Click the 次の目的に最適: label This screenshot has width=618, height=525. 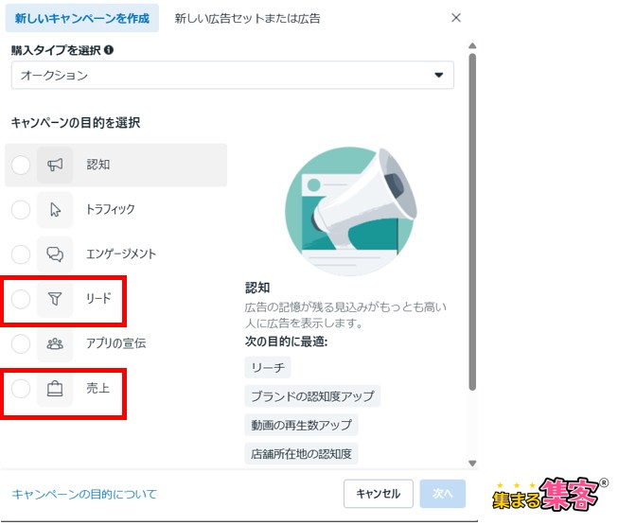pyautogui.click(x=286, y=341)
